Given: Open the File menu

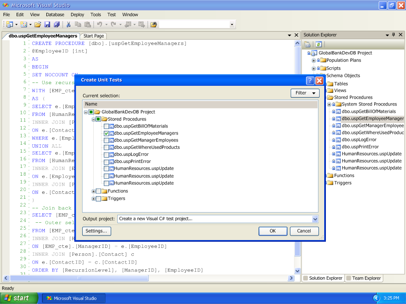Looking at the screenshot, I should pyautogui.click(x=7, y=15).
